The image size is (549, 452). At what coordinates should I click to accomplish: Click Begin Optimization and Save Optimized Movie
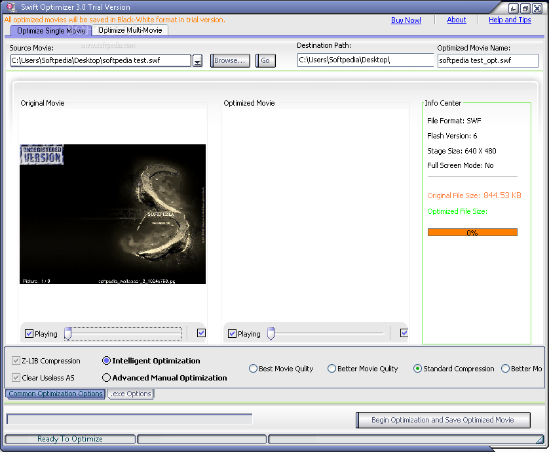pyautogui.click(x=443, y=420)
